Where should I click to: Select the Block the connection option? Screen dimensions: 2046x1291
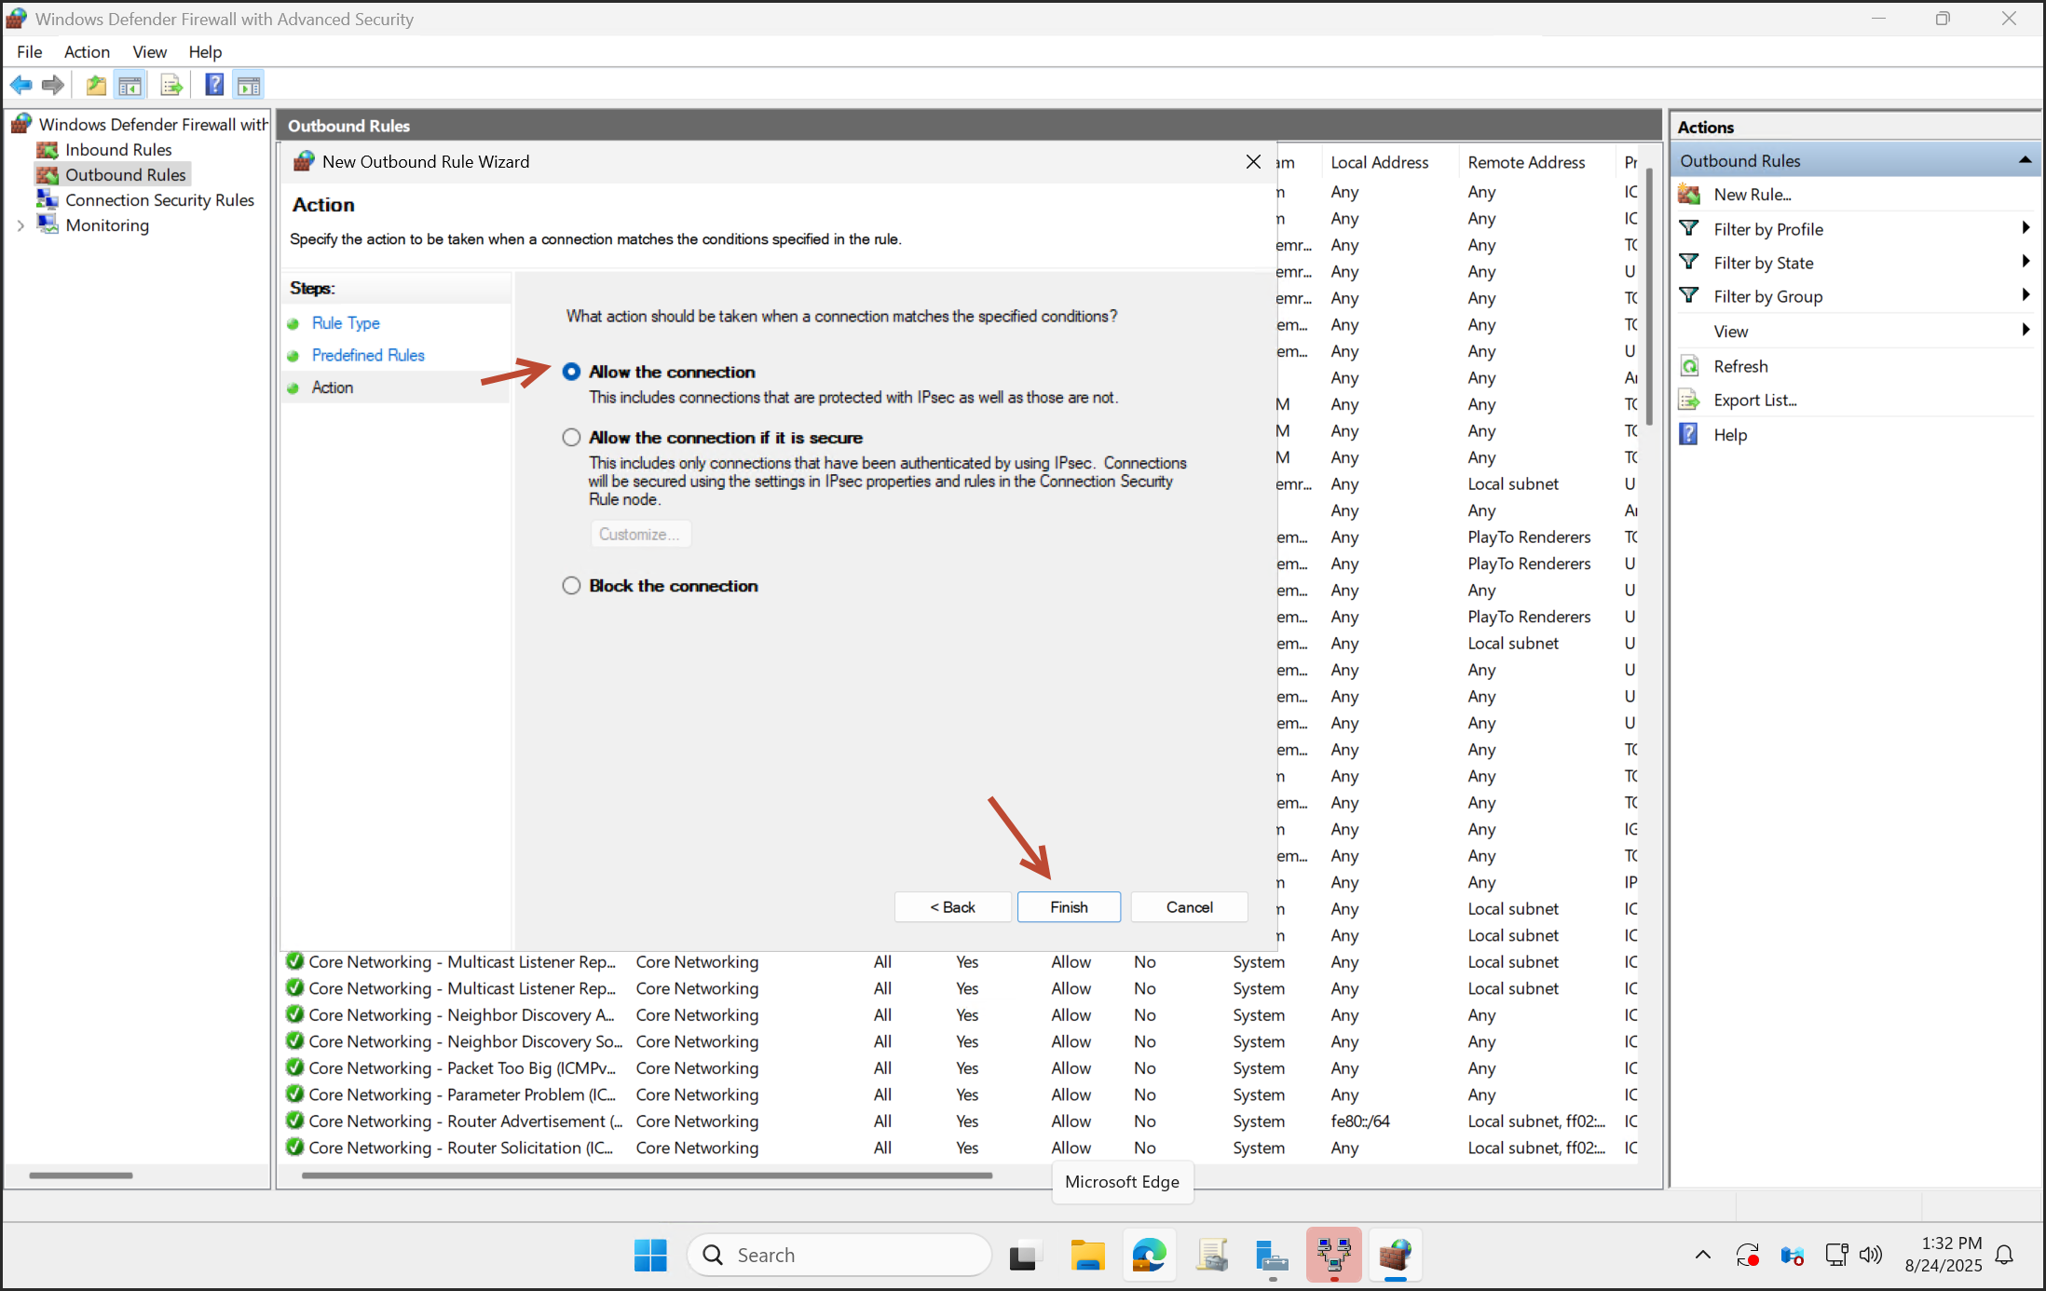(x=571, y=586)
